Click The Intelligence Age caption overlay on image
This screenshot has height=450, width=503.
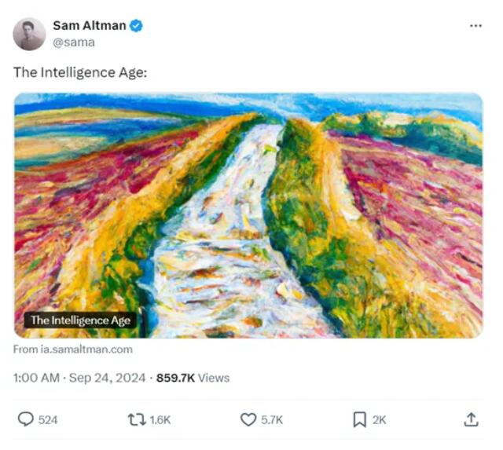(x=80, y=320)
